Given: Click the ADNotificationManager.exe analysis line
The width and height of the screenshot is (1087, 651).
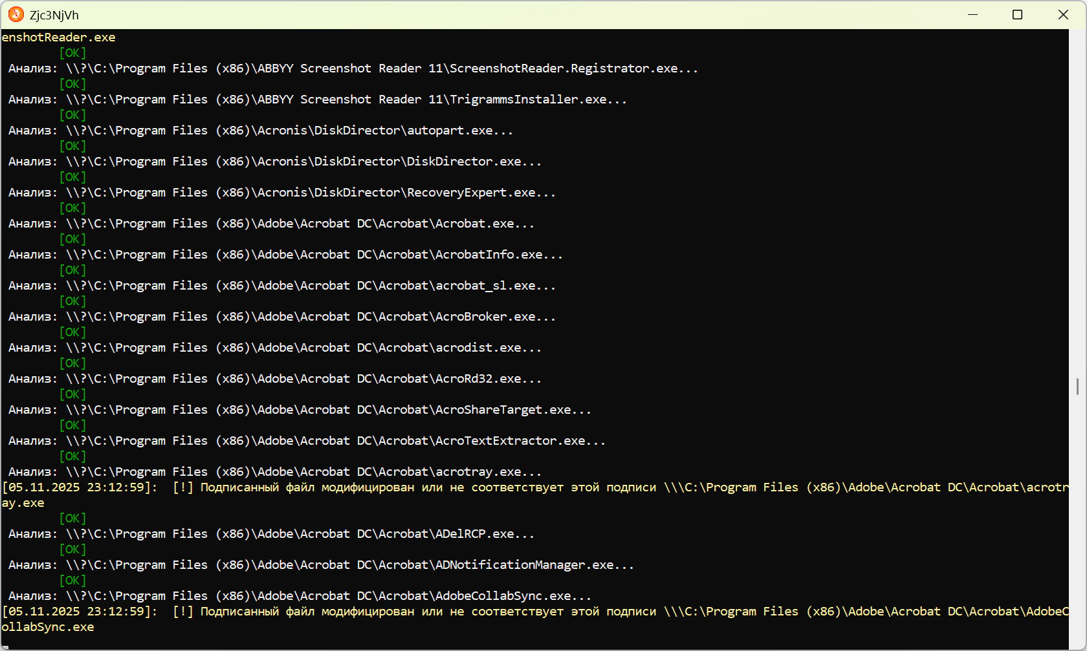Looking at the screenshot, I should click(x=321, y=565).
